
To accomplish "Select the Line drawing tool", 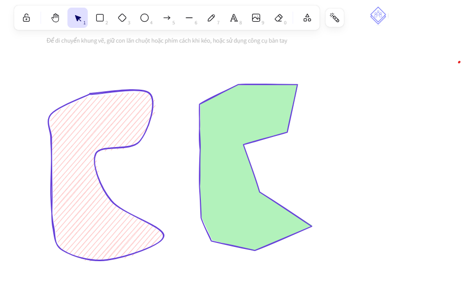I will pyautogui.click(x=189, y=18).
